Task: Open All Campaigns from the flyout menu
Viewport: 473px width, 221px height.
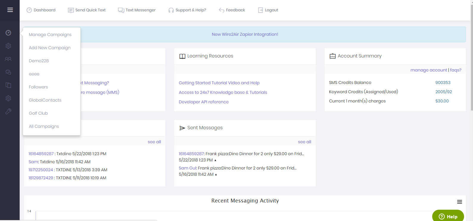Action: click(44, 126)
